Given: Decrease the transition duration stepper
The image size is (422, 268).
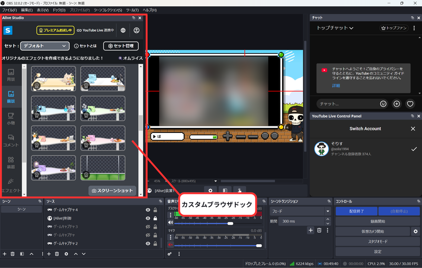Looking at the screenshot, I should [x=328, y=224].
